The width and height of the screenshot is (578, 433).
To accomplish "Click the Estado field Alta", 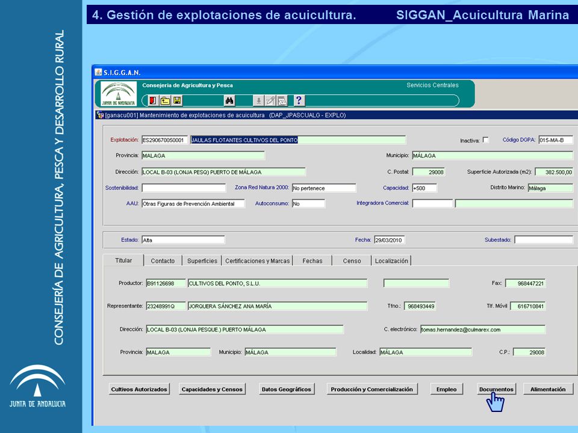I will [183, 240].
